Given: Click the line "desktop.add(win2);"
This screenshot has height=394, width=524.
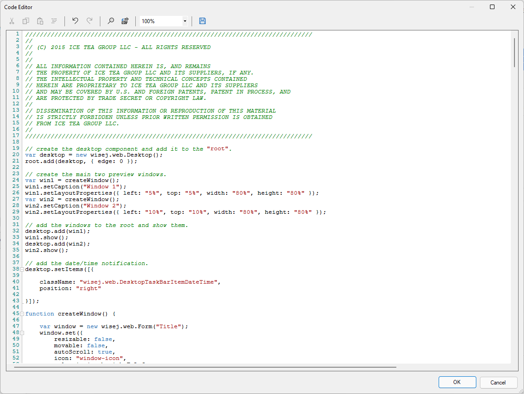Looking at the screenshot, I should pyautogui.click(x=58, y=244).
